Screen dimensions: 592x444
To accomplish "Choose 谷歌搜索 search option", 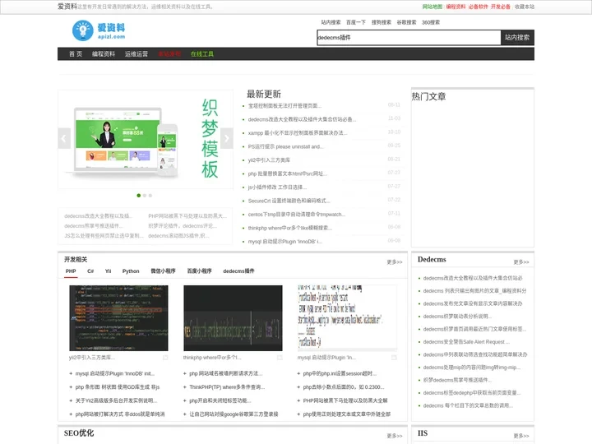I will click(x=407, y=22).
